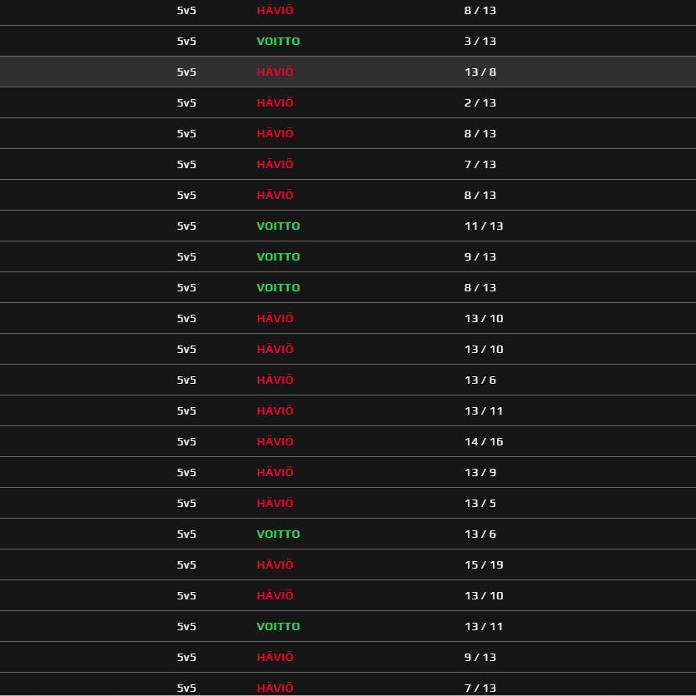
Task: Click the 5v5 mode in the 2 / 13 row
Action: pos(186,103)
